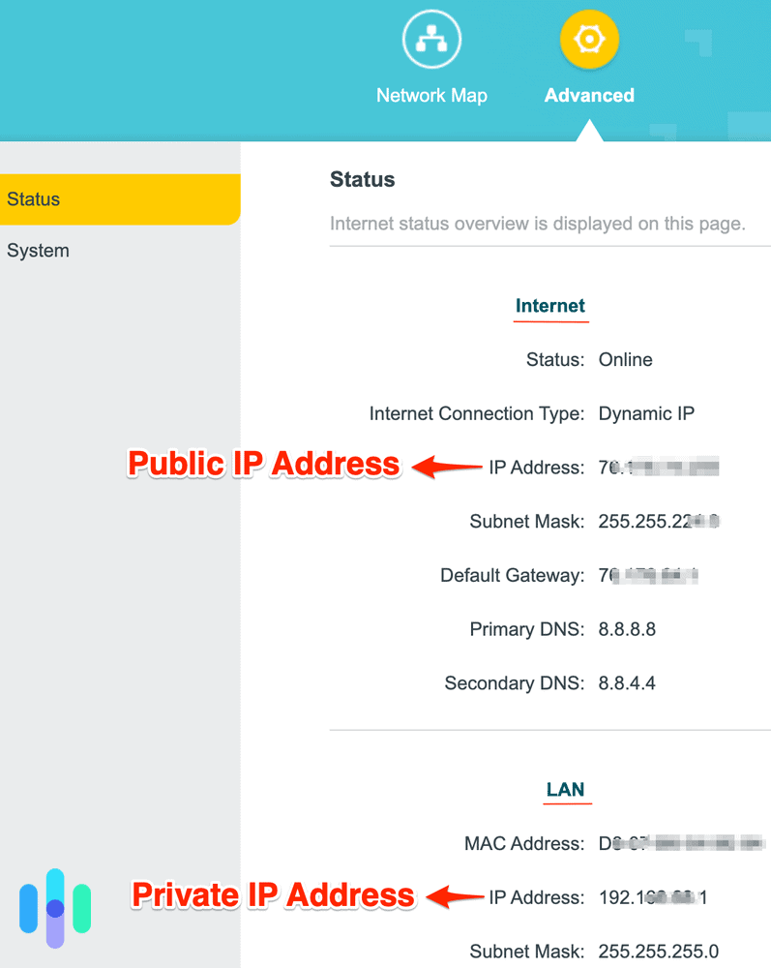
Task: Select Primary DNS value 8.8.8.8
Action: 627,629
